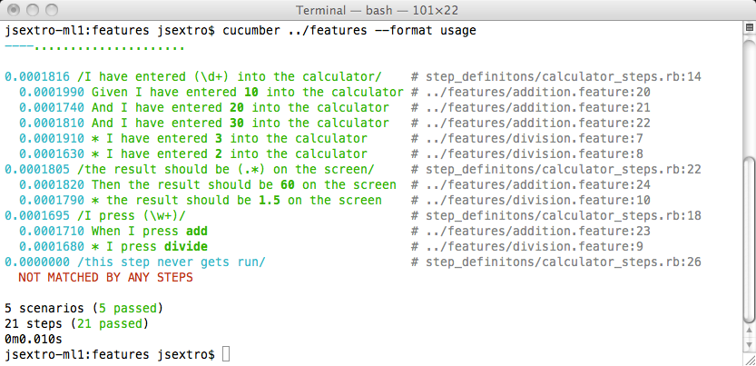Click the green zoom window button
The image size is (756, 366).
coord(52,9)
